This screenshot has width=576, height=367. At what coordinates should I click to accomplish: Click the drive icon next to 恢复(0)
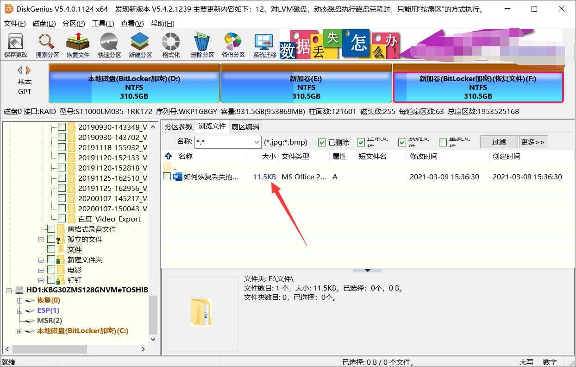pos(30,300)
